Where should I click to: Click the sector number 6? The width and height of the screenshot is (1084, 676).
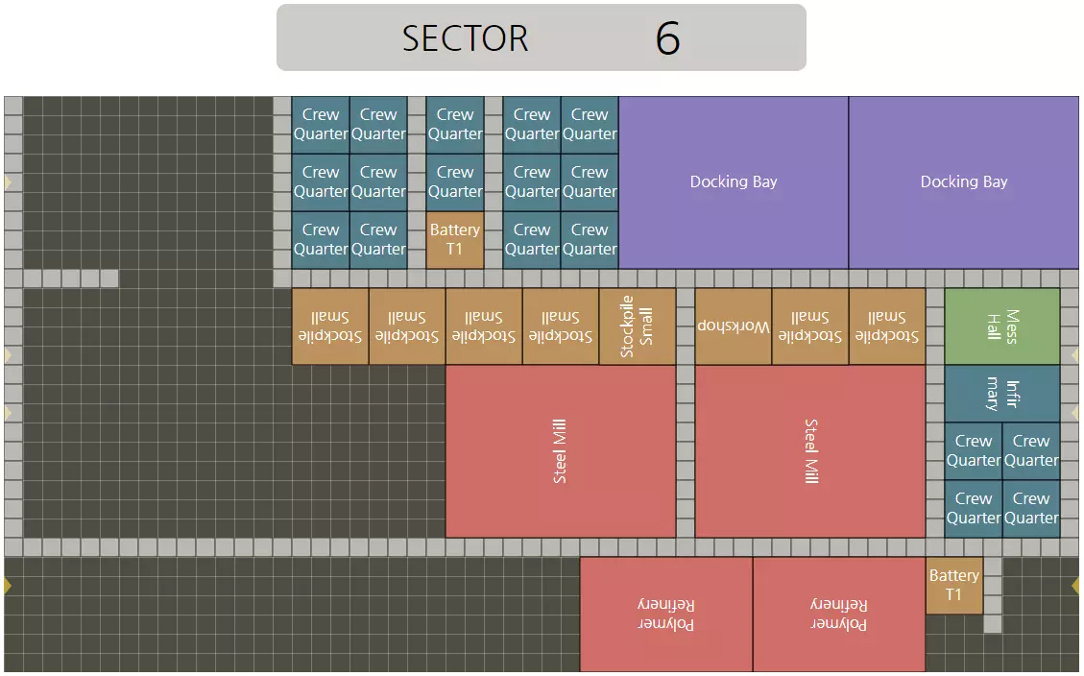[668, 38]
